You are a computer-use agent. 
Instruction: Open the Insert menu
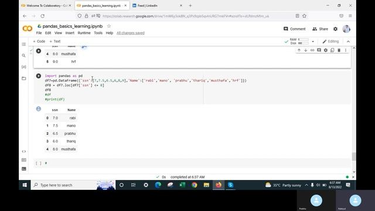(x=70, y=33)
